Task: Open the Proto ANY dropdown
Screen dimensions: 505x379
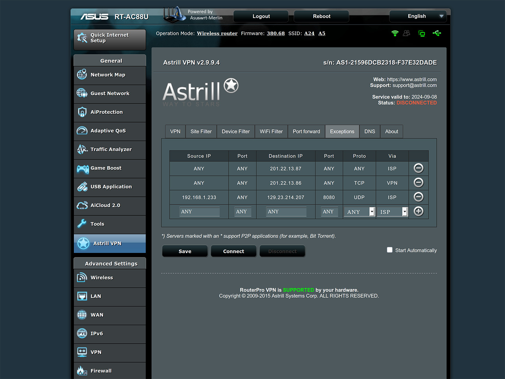Action: click(x=359, y=212)
